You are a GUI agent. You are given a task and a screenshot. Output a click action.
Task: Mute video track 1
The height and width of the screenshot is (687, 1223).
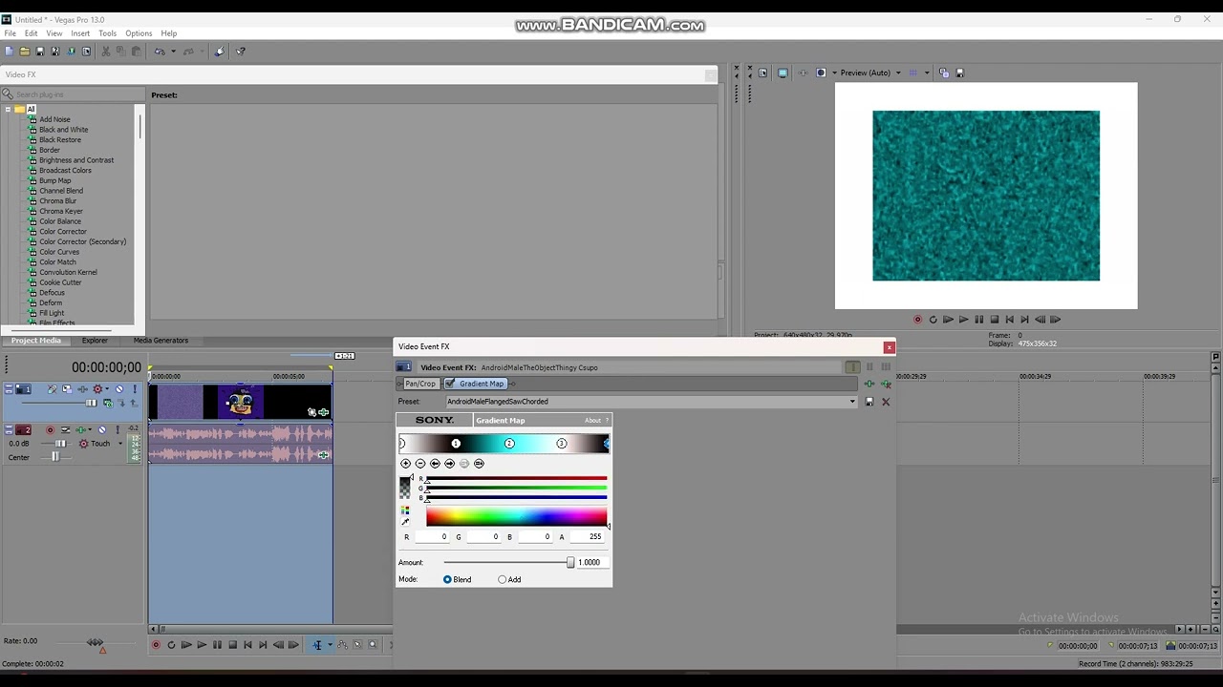pos(118,389)
